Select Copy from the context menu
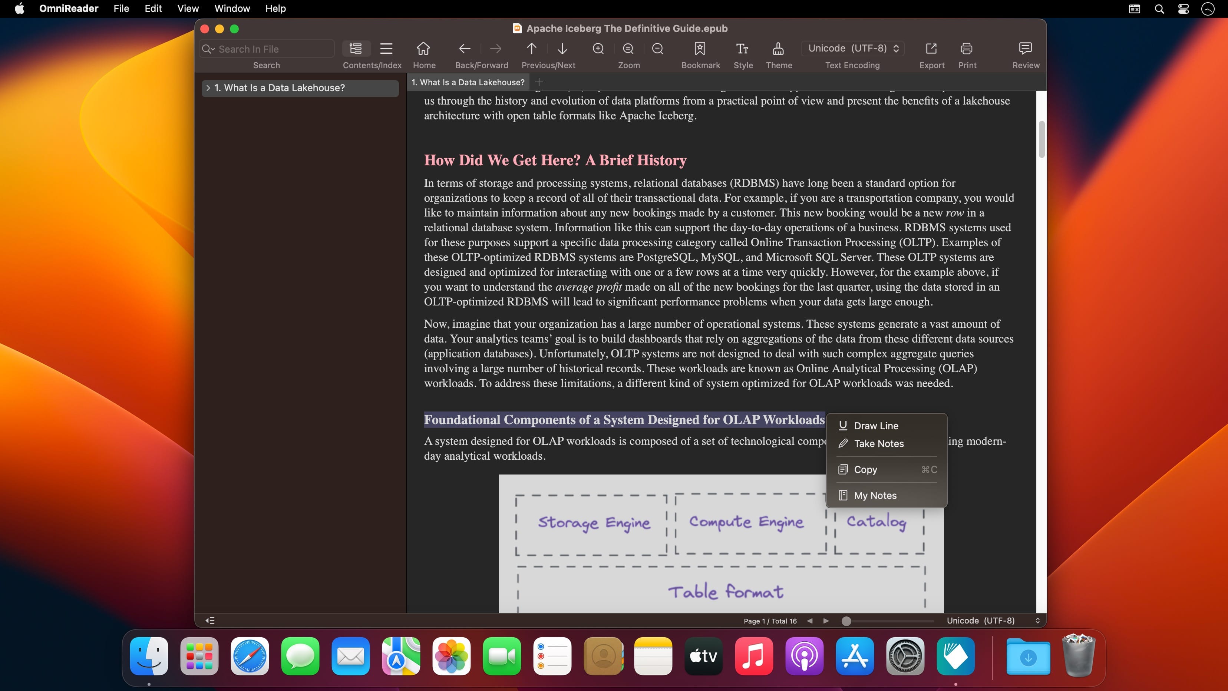 865,469
